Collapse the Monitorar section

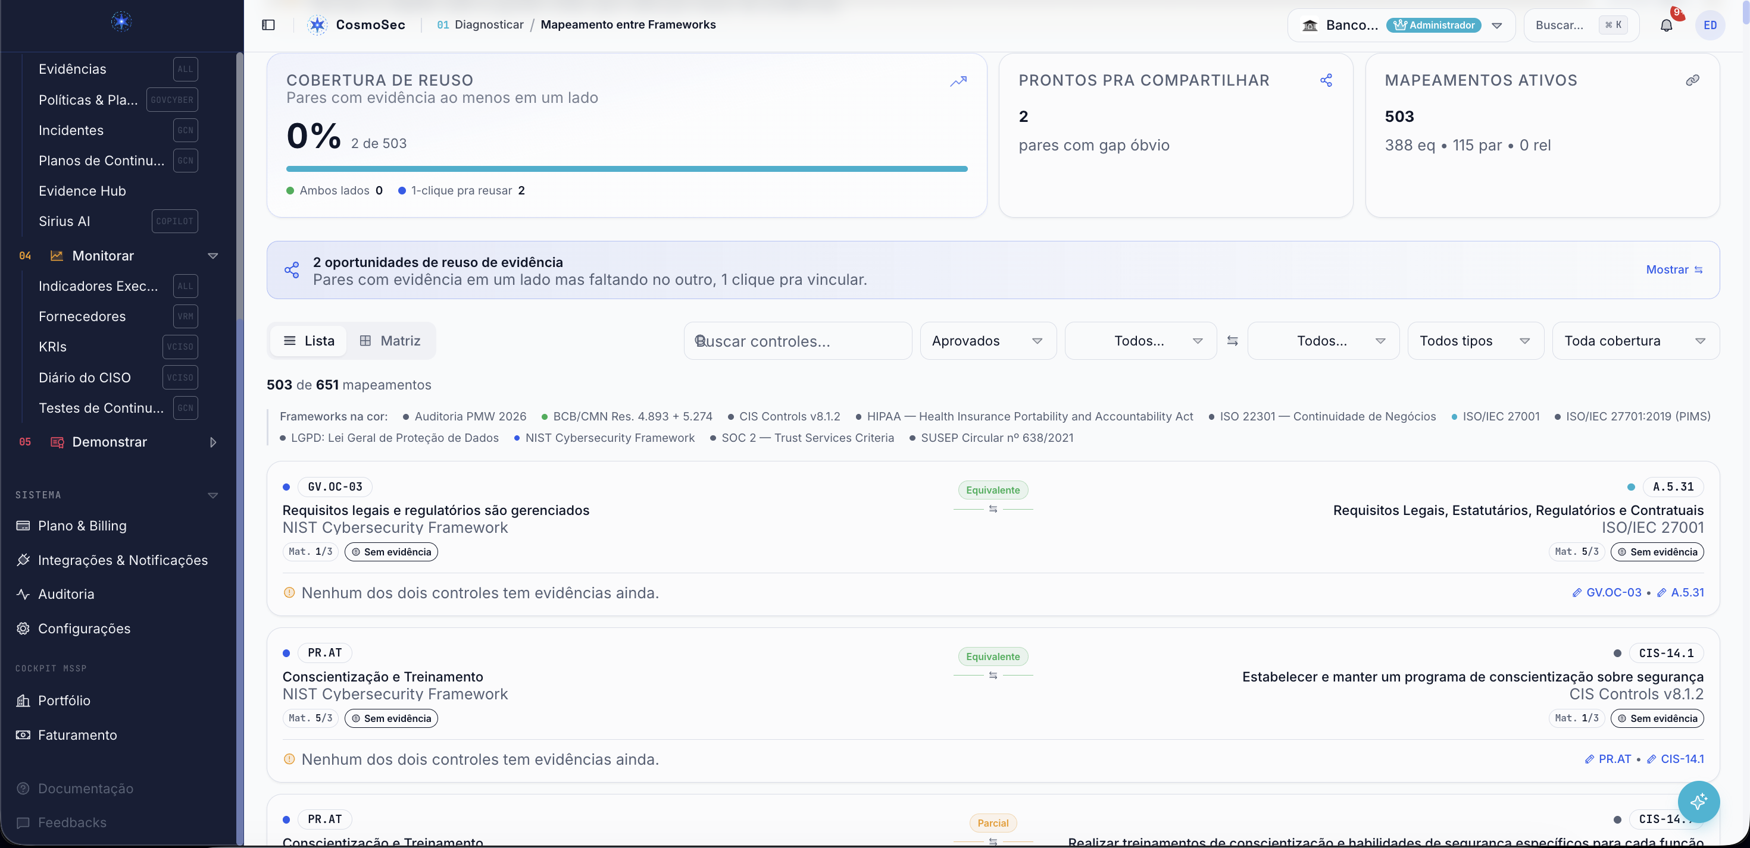[x=212, y=256]
